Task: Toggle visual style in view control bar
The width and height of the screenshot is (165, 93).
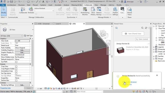Action: 48,88
